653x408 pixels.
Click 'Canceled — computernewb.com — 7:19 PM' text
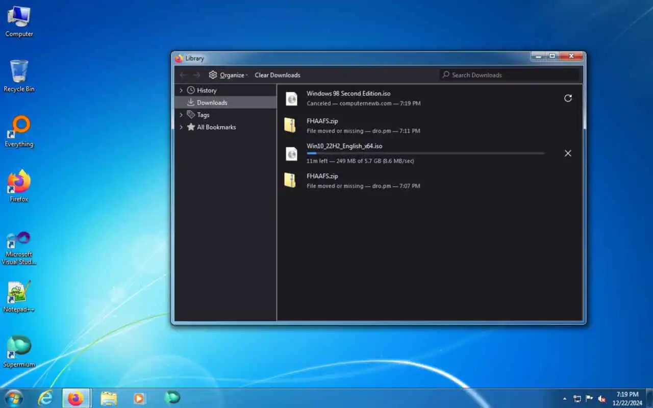pos(364,104)
